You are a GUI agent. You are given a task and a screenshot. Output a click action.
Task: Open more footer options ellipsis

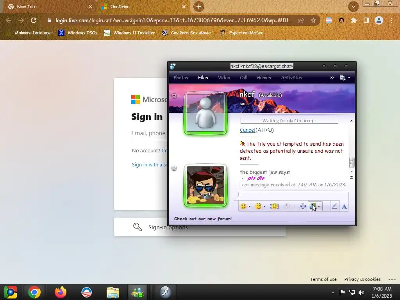click(x=392, y=280)
